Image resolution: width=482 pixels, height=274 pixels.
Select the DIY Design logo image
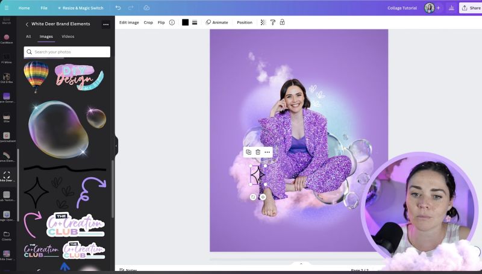[x=79, y=77]
